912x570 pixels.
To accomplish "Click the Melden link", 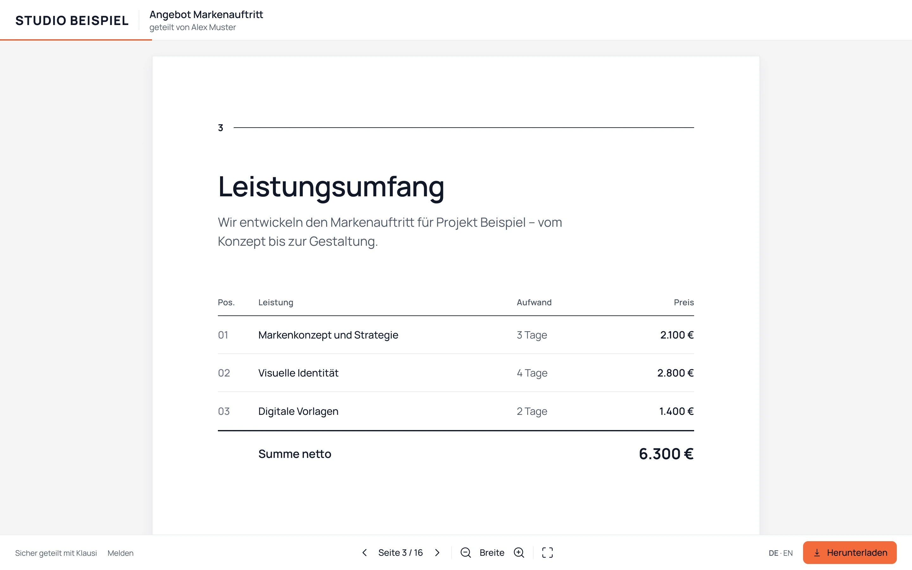I will [x=121, y=553].
